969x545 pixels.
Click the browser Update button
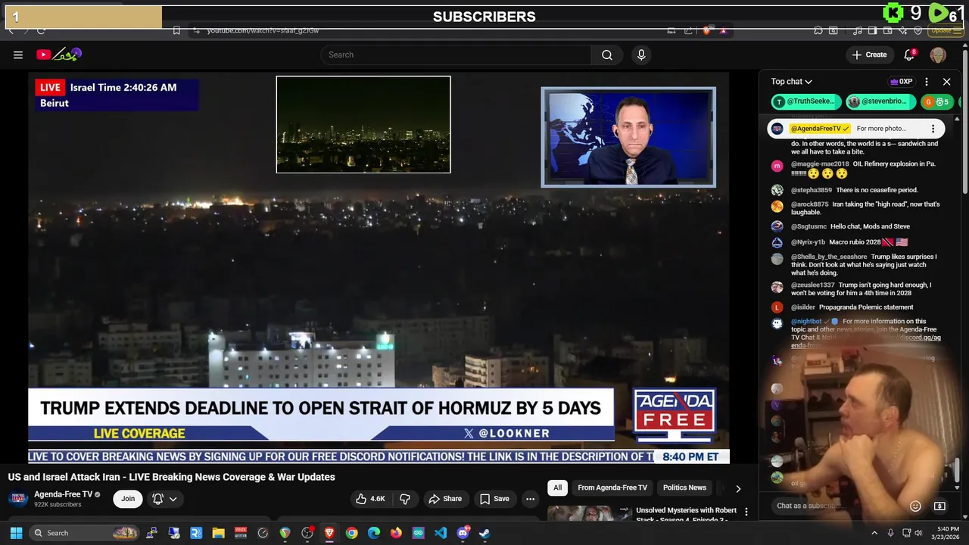pos(946,30)
